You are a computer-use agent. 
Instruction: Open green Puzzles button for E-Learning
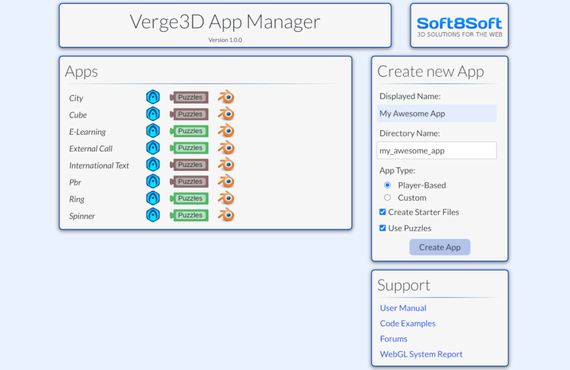pos(189,131)
